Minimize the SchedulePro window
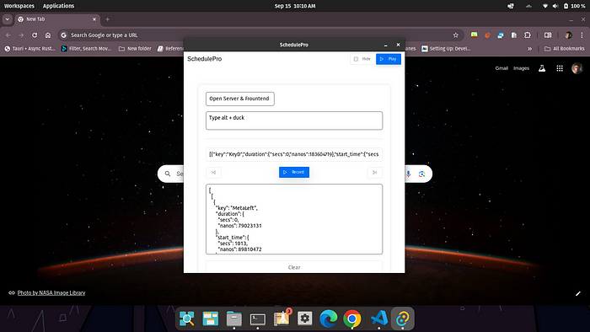 [386, 45]
